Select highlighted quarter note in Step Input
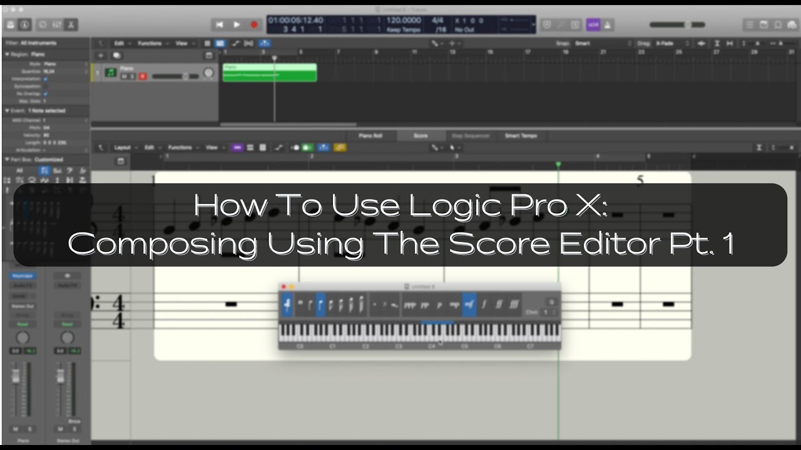 point(320,305)
